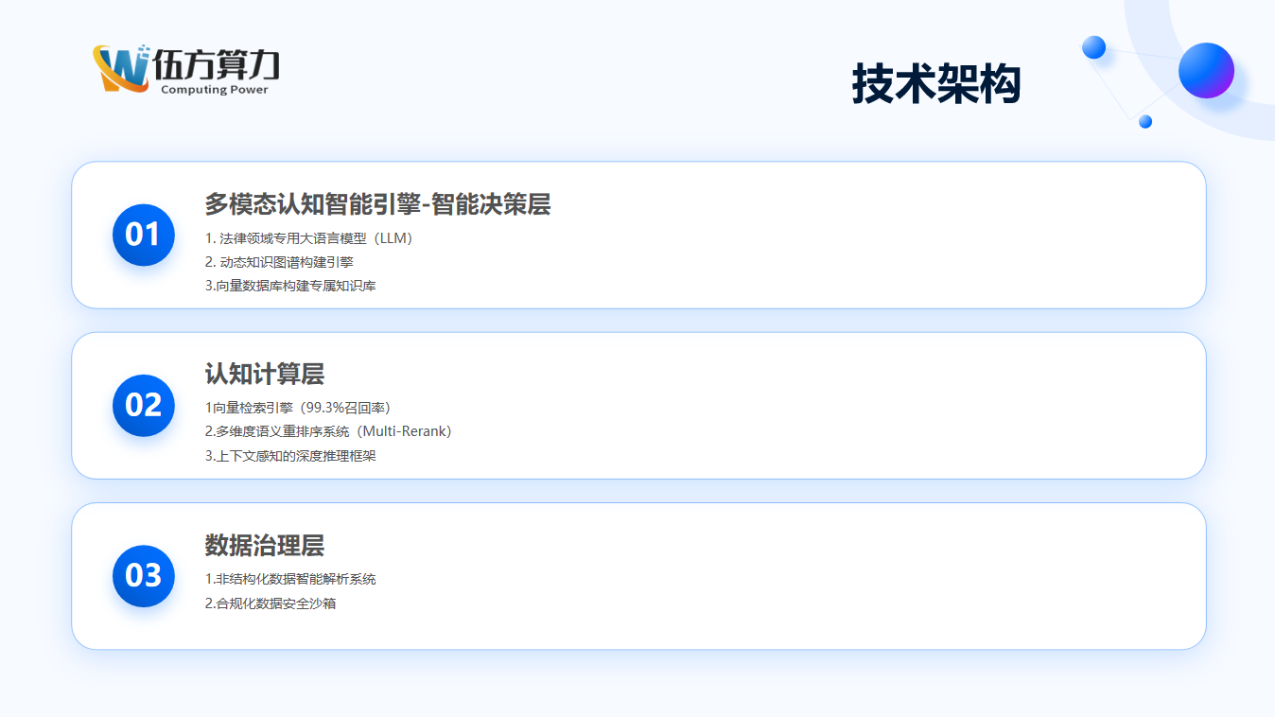Select the 多模态认知智能引擎-智能决策层 heading

pyautogui.click(x=377, y=204)
